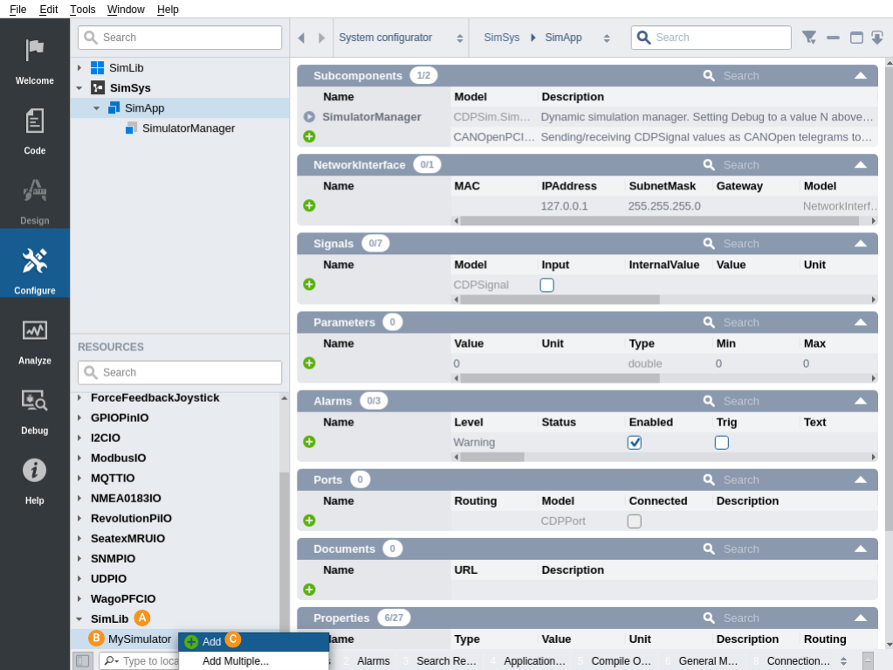Click SimSys in the breadcrumb path

point(501,38)
